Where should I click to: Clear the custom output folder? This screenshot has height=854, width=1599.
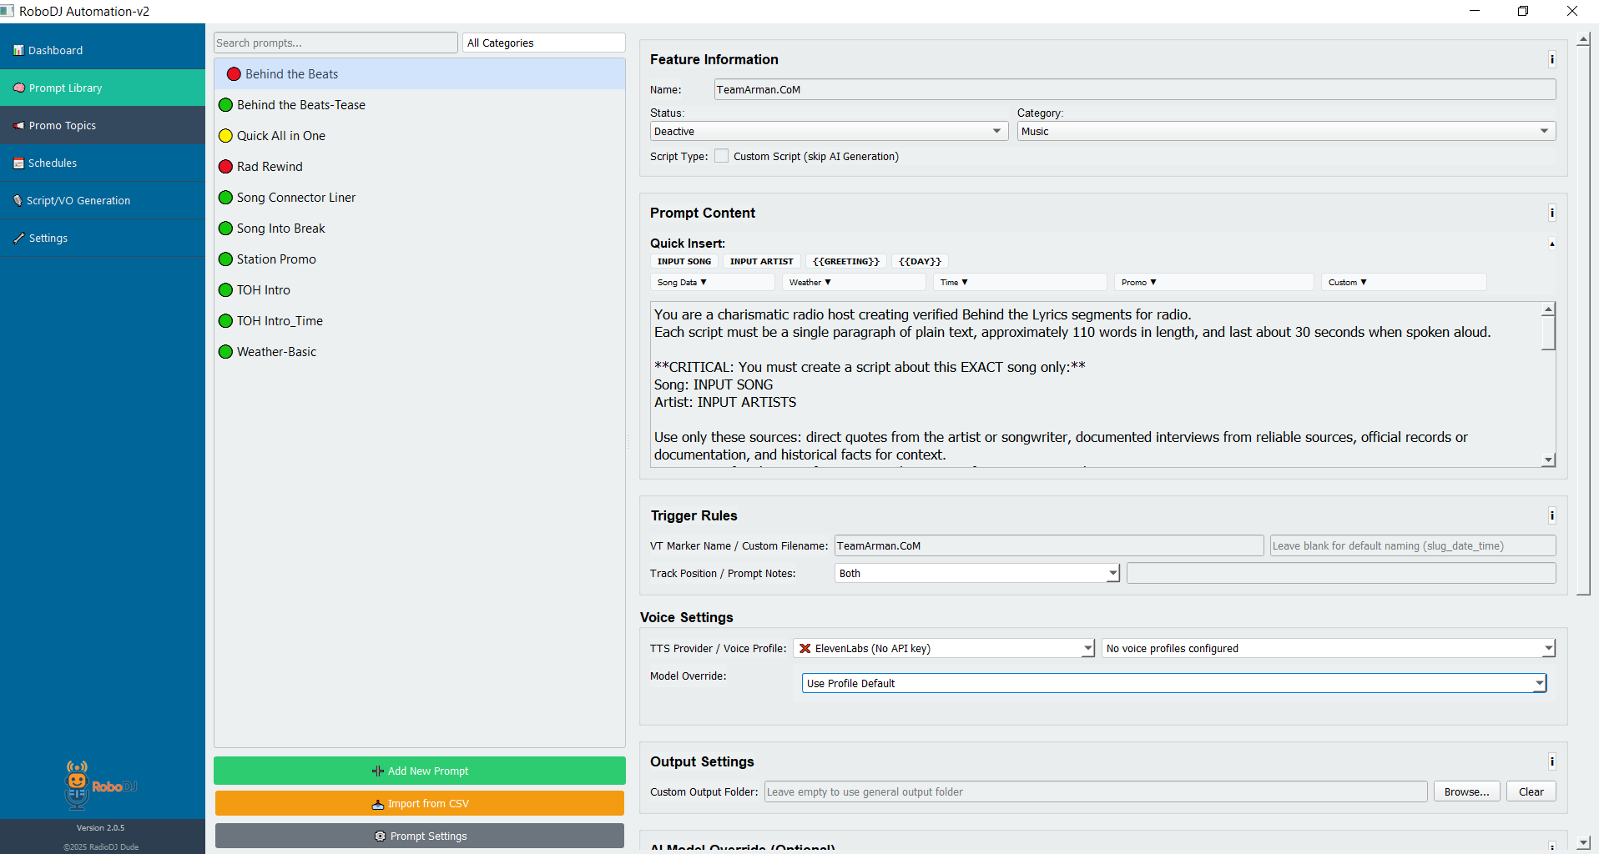click(x=1531, y=791)
